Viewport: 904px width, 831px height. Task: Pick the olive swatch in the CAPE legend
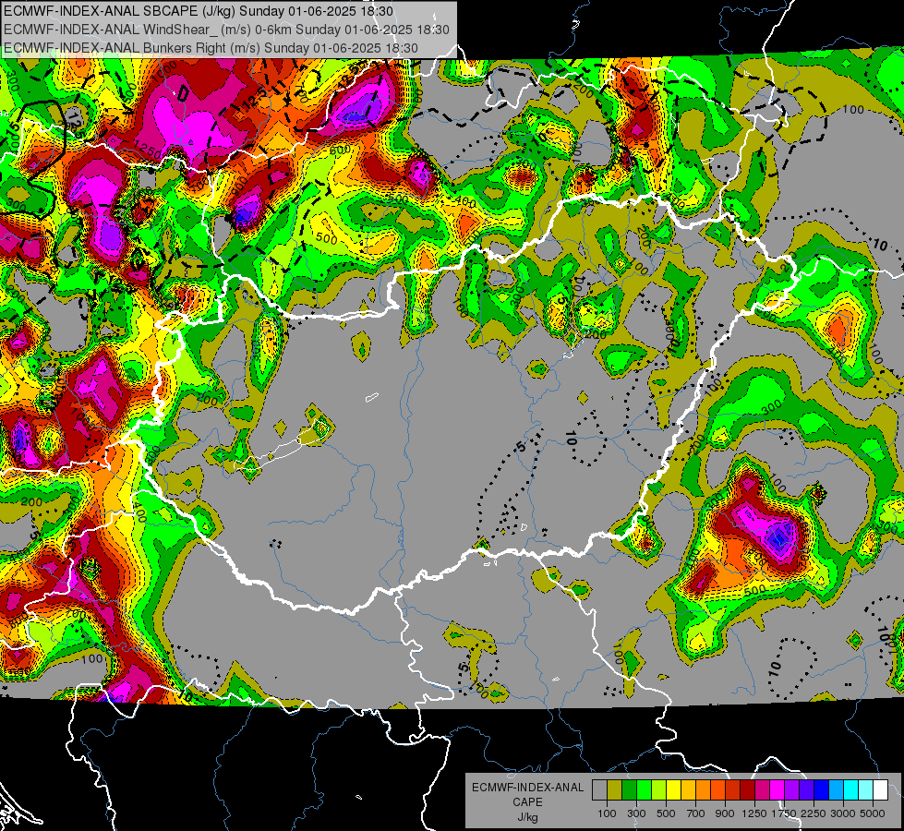point(615,790)
